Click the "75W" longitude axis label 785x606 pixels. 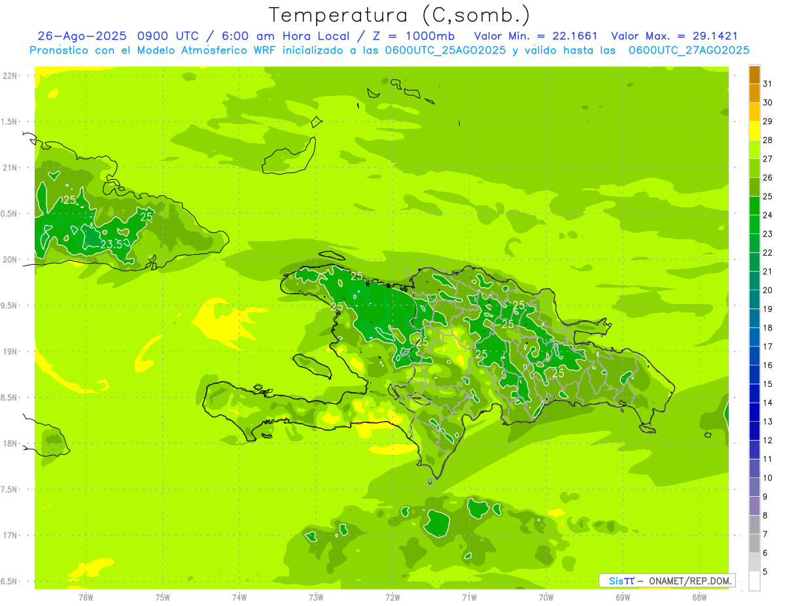coord(163,598)
